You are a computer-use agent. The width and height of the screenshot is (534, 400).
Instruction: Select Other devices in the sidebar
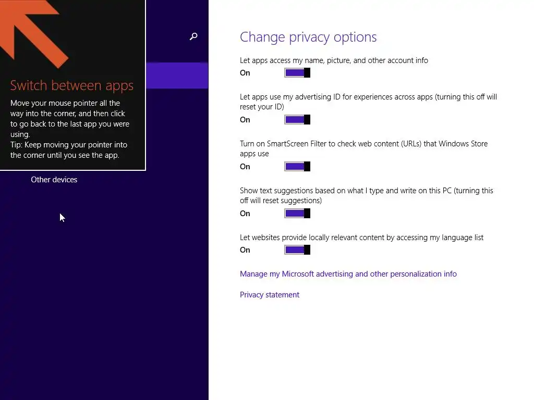coord(54,180)
